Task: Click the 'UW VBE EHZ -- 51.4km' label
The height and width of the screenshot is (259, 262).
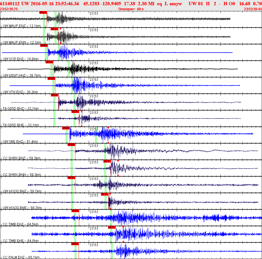Action: pyautogui.click(x=20, y=142)
